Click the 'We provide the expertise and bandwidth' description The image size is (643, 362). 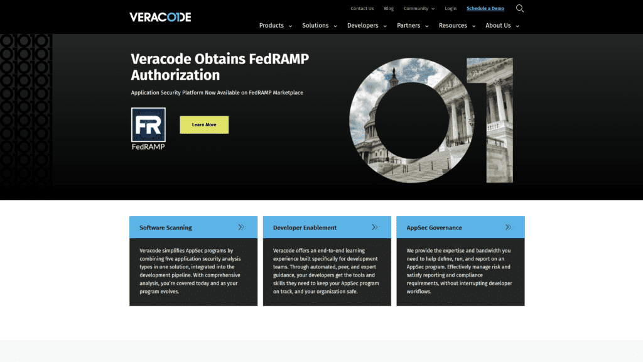tap(459, 271)
